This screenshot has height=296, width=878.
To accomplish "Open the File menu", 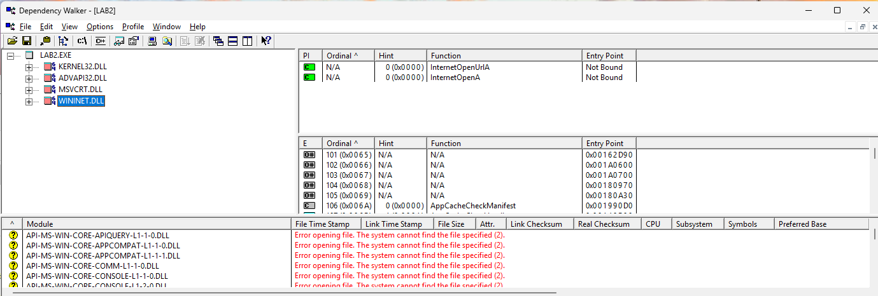I will pos(25,27).
